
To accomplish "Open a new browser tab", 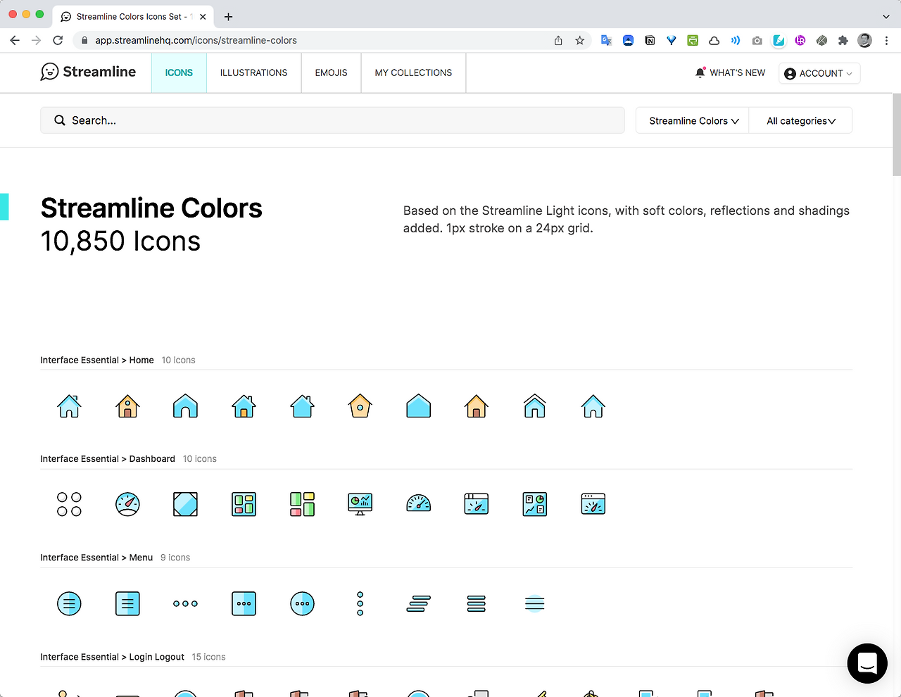I will coord(228,16).
